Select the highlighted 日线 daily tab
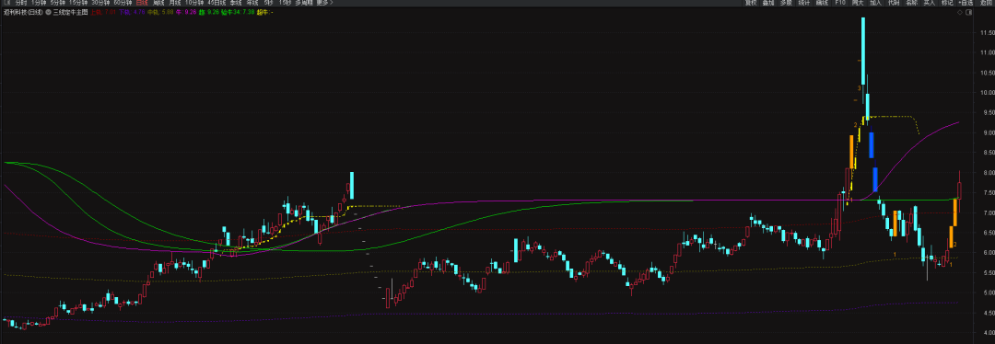Viewport: 995px width, 344px height. click(142, 3)
